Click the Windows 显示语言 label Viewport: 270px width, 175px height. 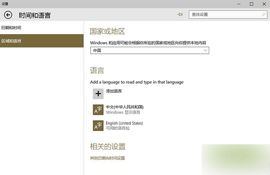point(123,113)
